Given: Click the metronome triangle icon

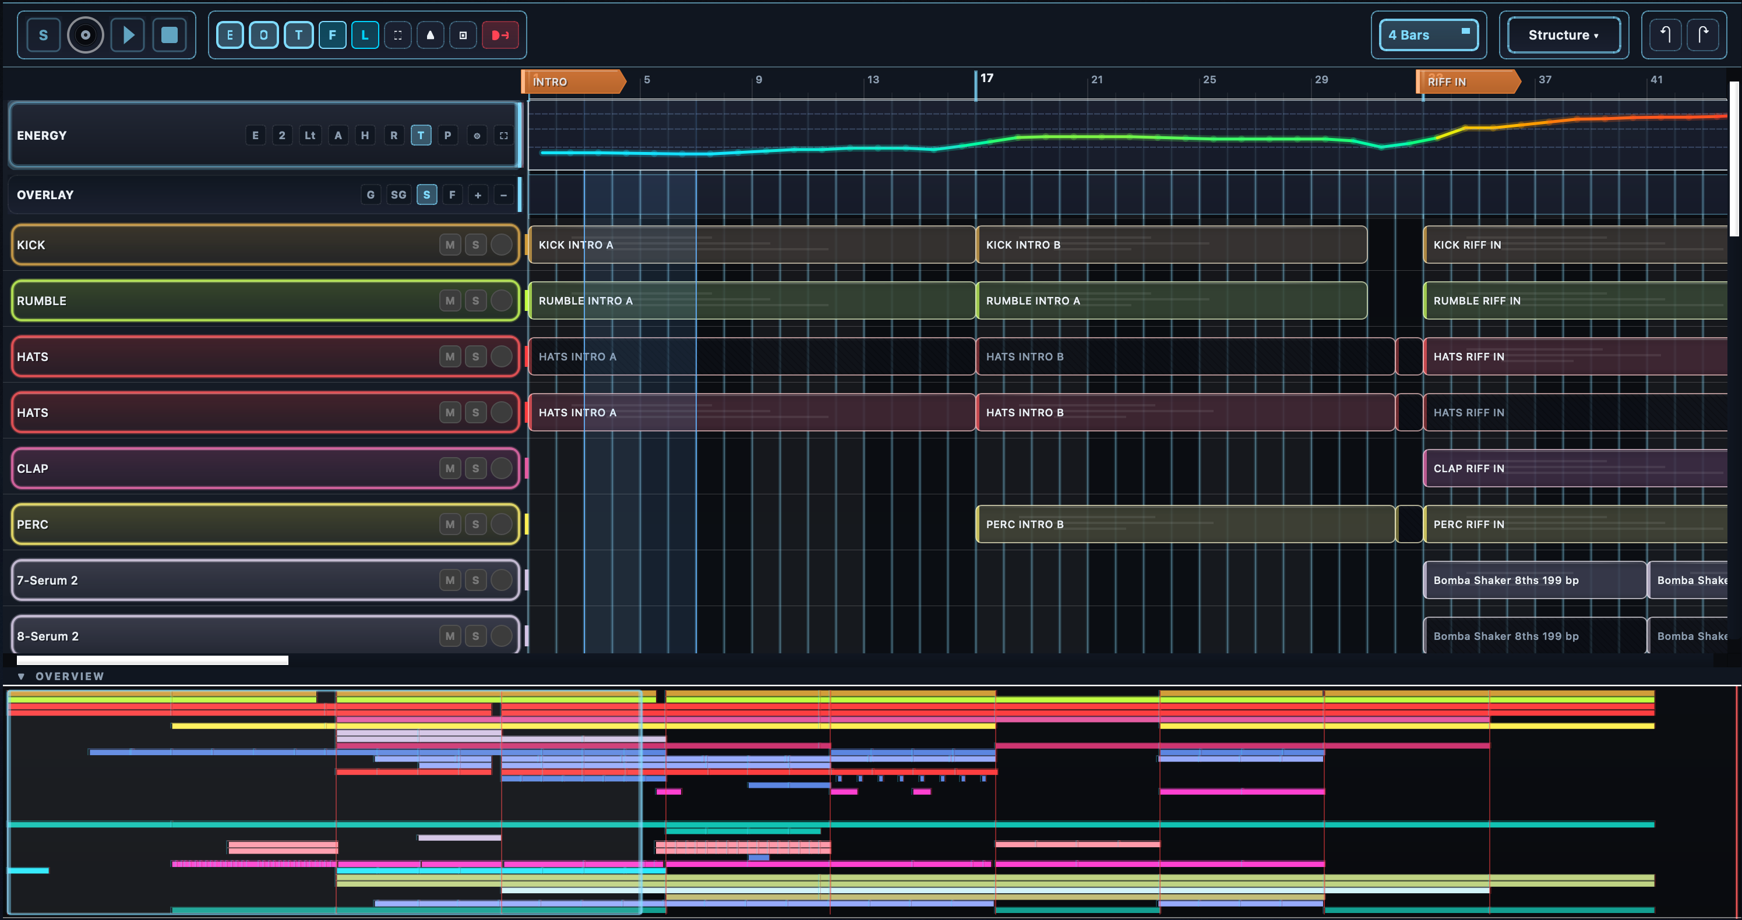Looking at the screenshot, I should point(430,35).
